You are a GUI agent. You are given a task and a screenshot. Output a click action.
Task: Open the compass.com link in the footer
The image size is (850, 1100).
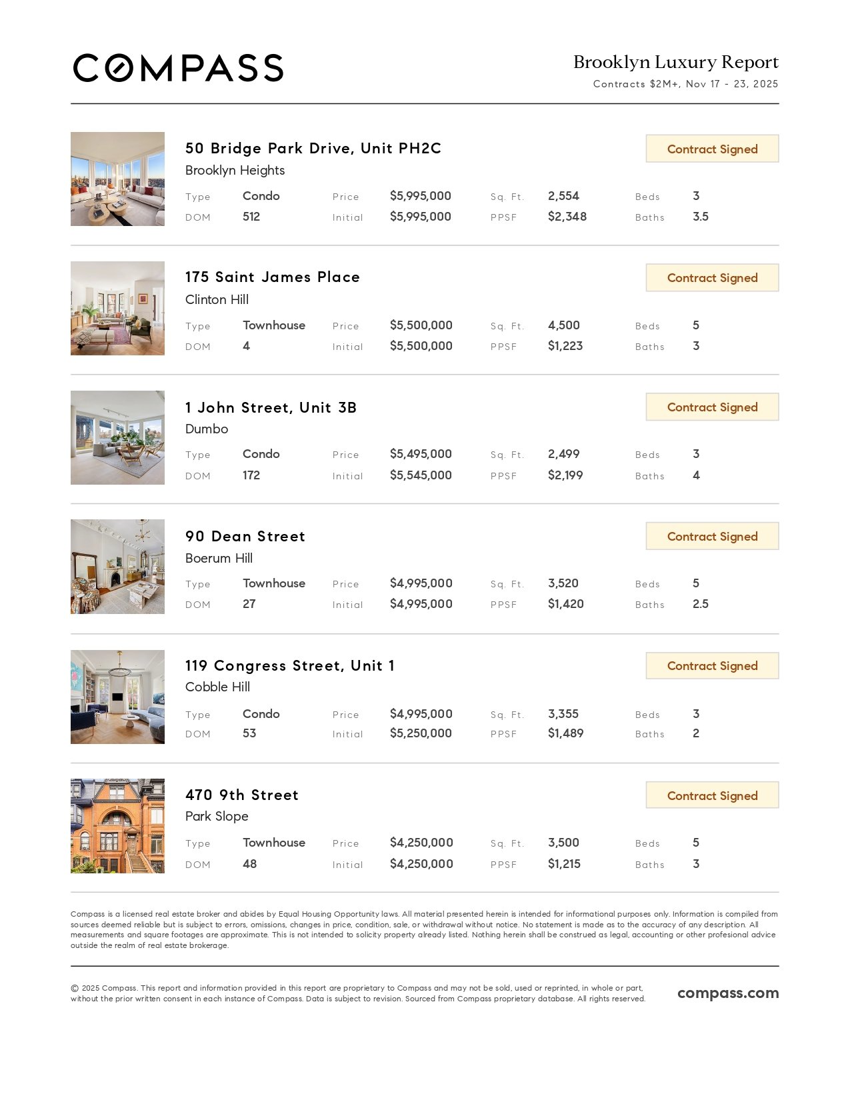727,993
